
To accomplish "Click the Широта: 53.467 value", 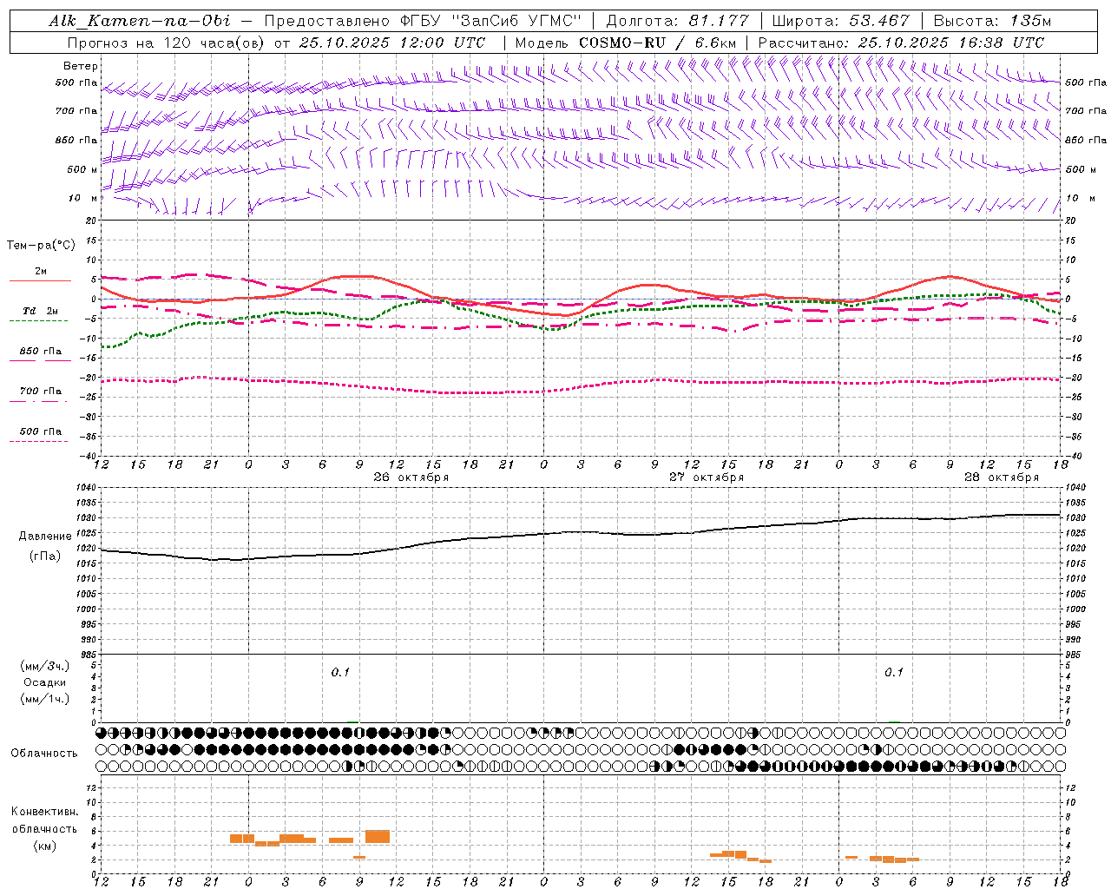I will tap(840, 21).
